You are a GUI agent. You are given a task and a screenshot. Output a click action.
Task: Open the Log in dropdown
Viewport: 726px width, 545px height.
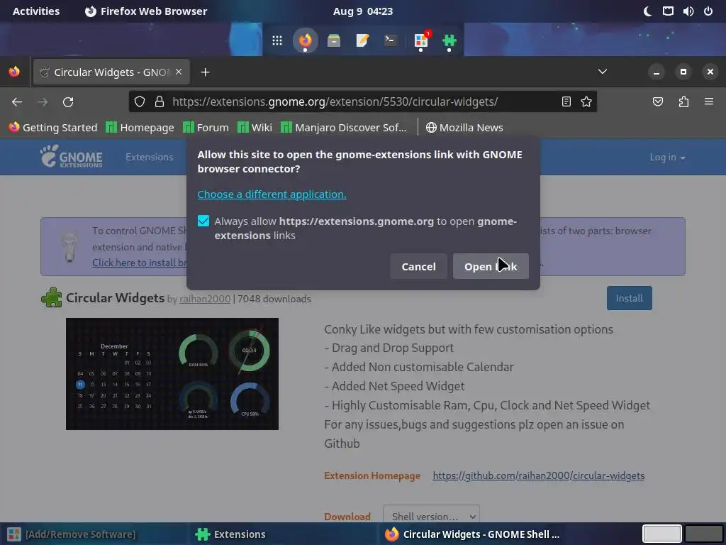coord(667,158)
